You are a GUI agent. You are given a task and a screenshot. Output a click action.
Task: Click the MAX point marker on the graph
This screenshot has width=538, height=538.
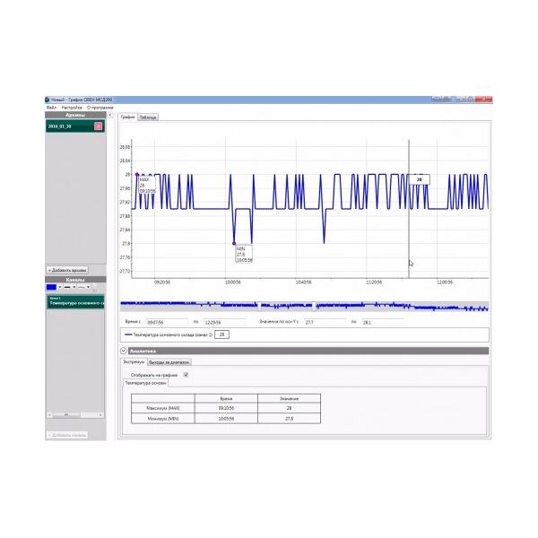pos(137,175)
